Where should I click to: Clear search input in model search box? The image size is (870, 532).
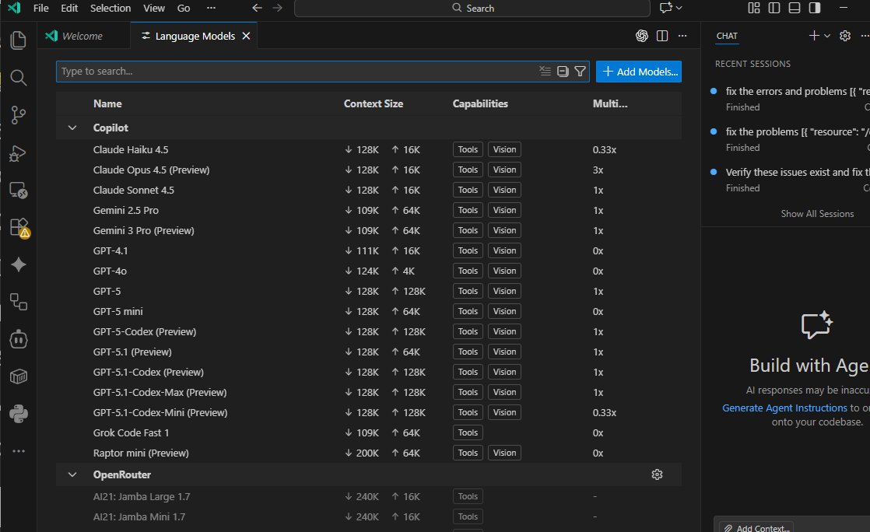tap(545, 71)
